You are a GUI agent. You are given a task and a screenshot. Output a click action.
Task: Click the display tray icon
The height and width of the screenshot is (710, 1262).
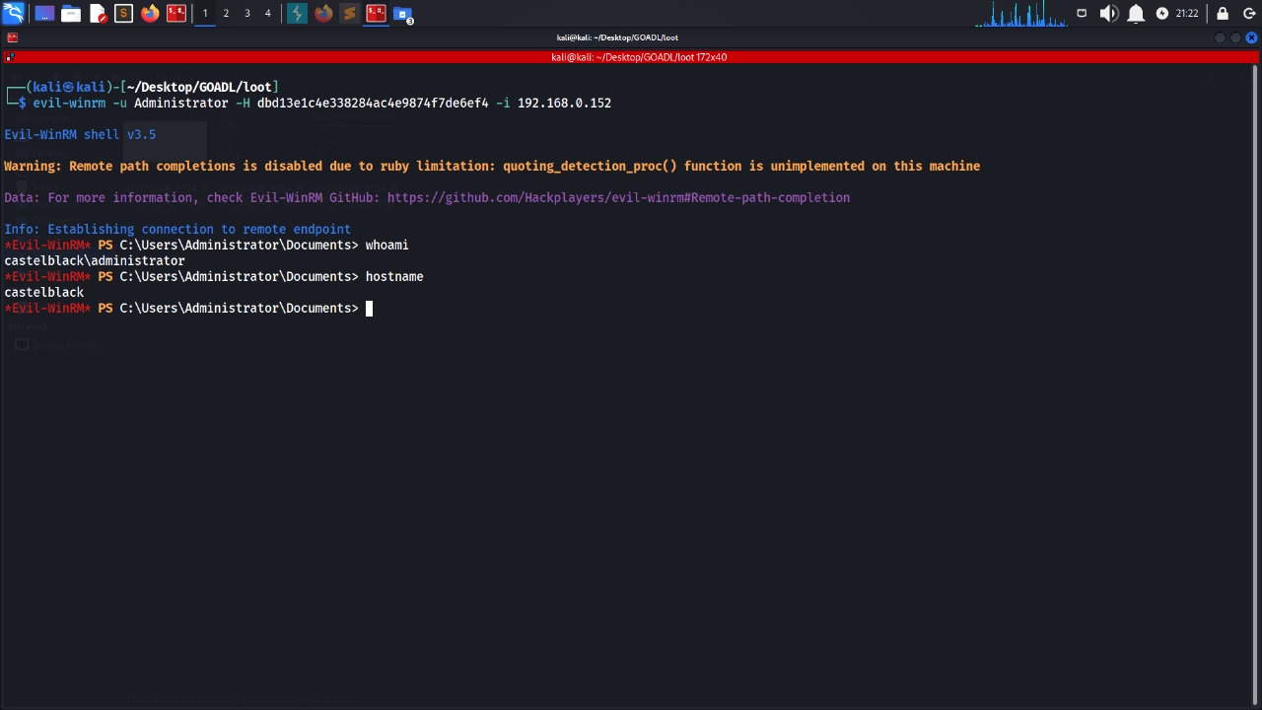pyautogui.click(x=1082, y=13)
